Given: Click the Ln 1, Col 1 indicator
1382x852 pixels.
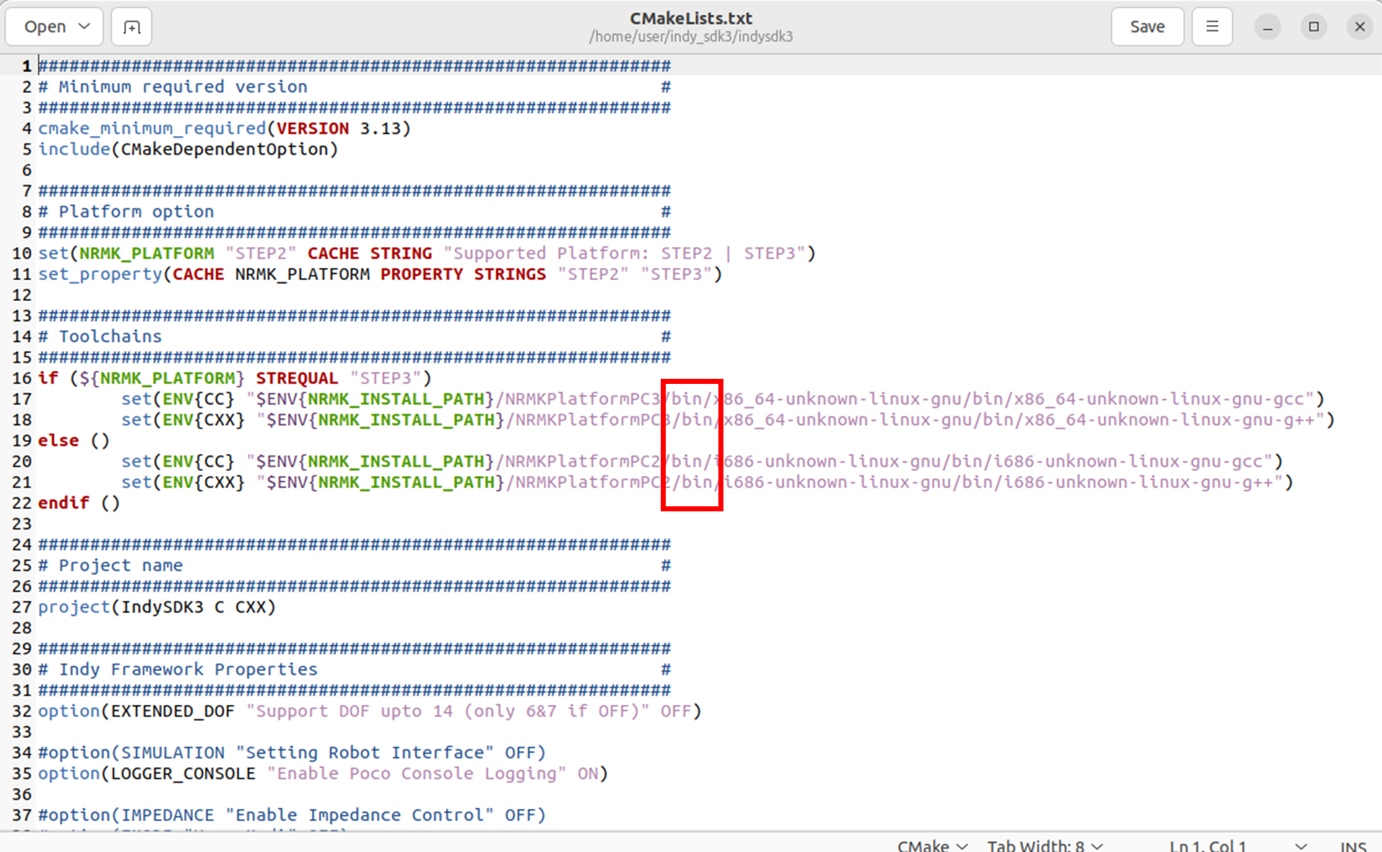Looking at the screenshot, I should (1208, 846).
